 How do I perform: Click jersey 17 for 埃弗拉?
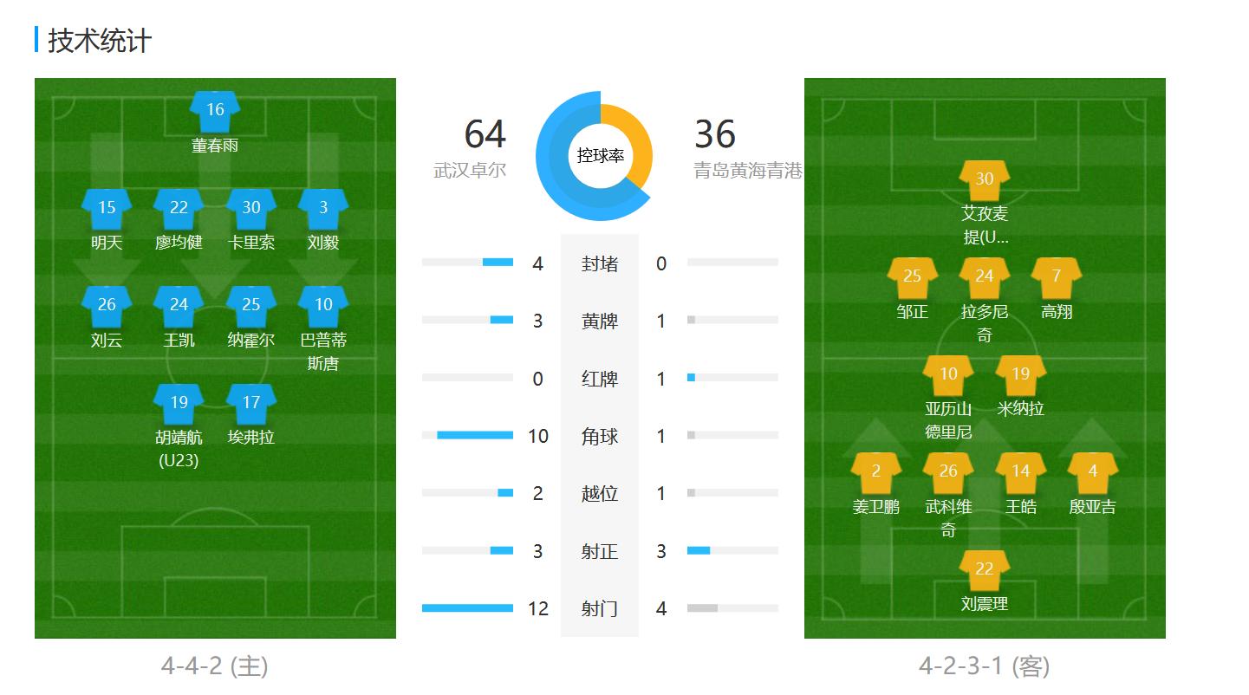[x=251, y=403]
